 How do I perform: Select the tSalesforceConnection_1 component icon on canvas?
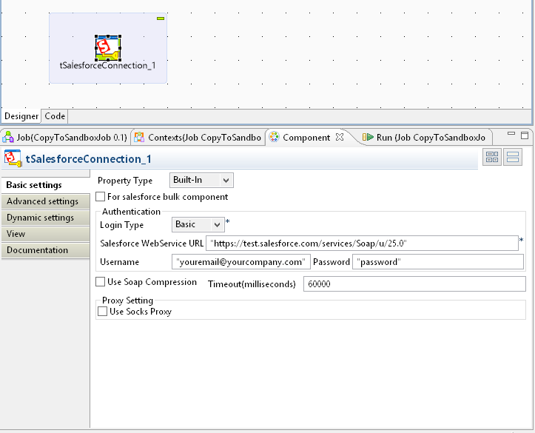tap(108, 48)
